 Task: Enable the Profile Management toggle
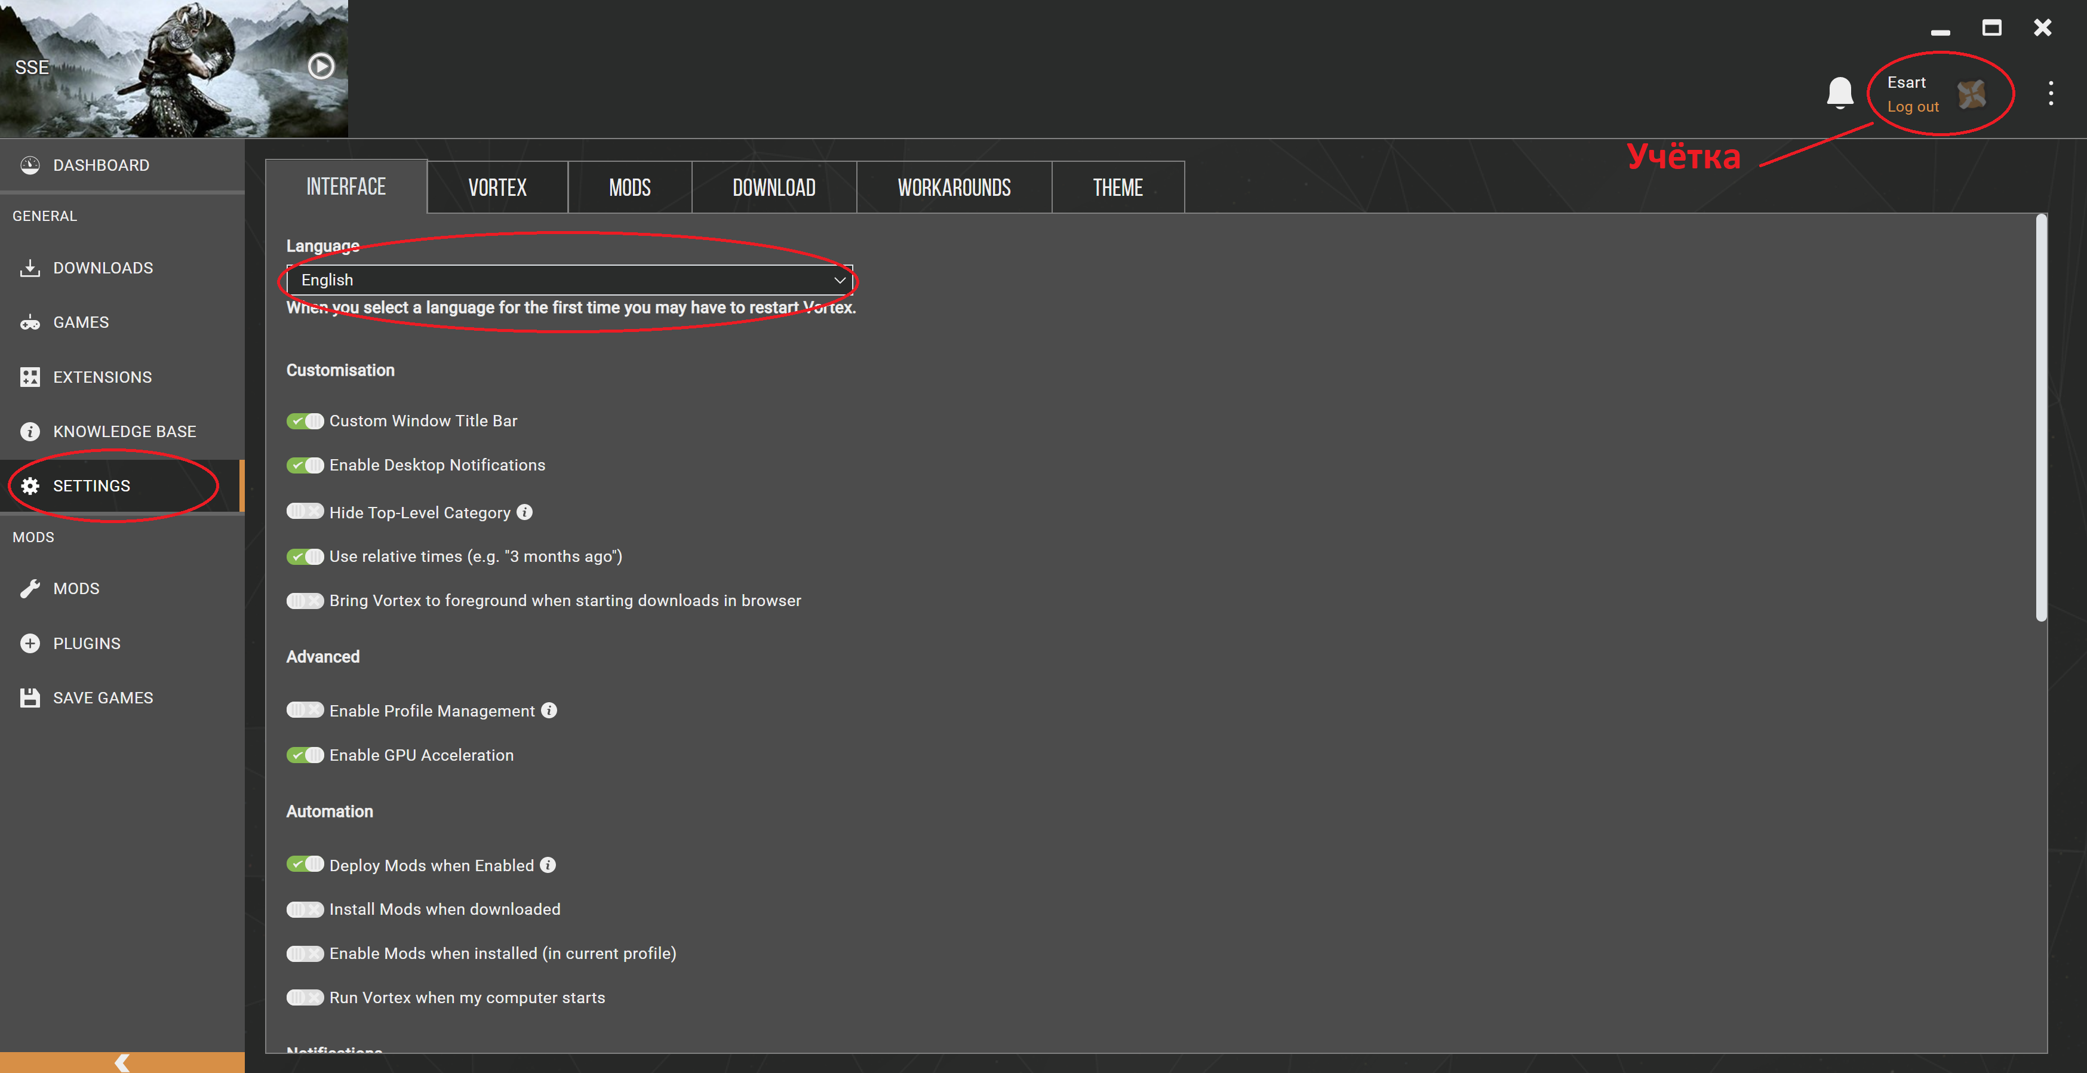305,711
